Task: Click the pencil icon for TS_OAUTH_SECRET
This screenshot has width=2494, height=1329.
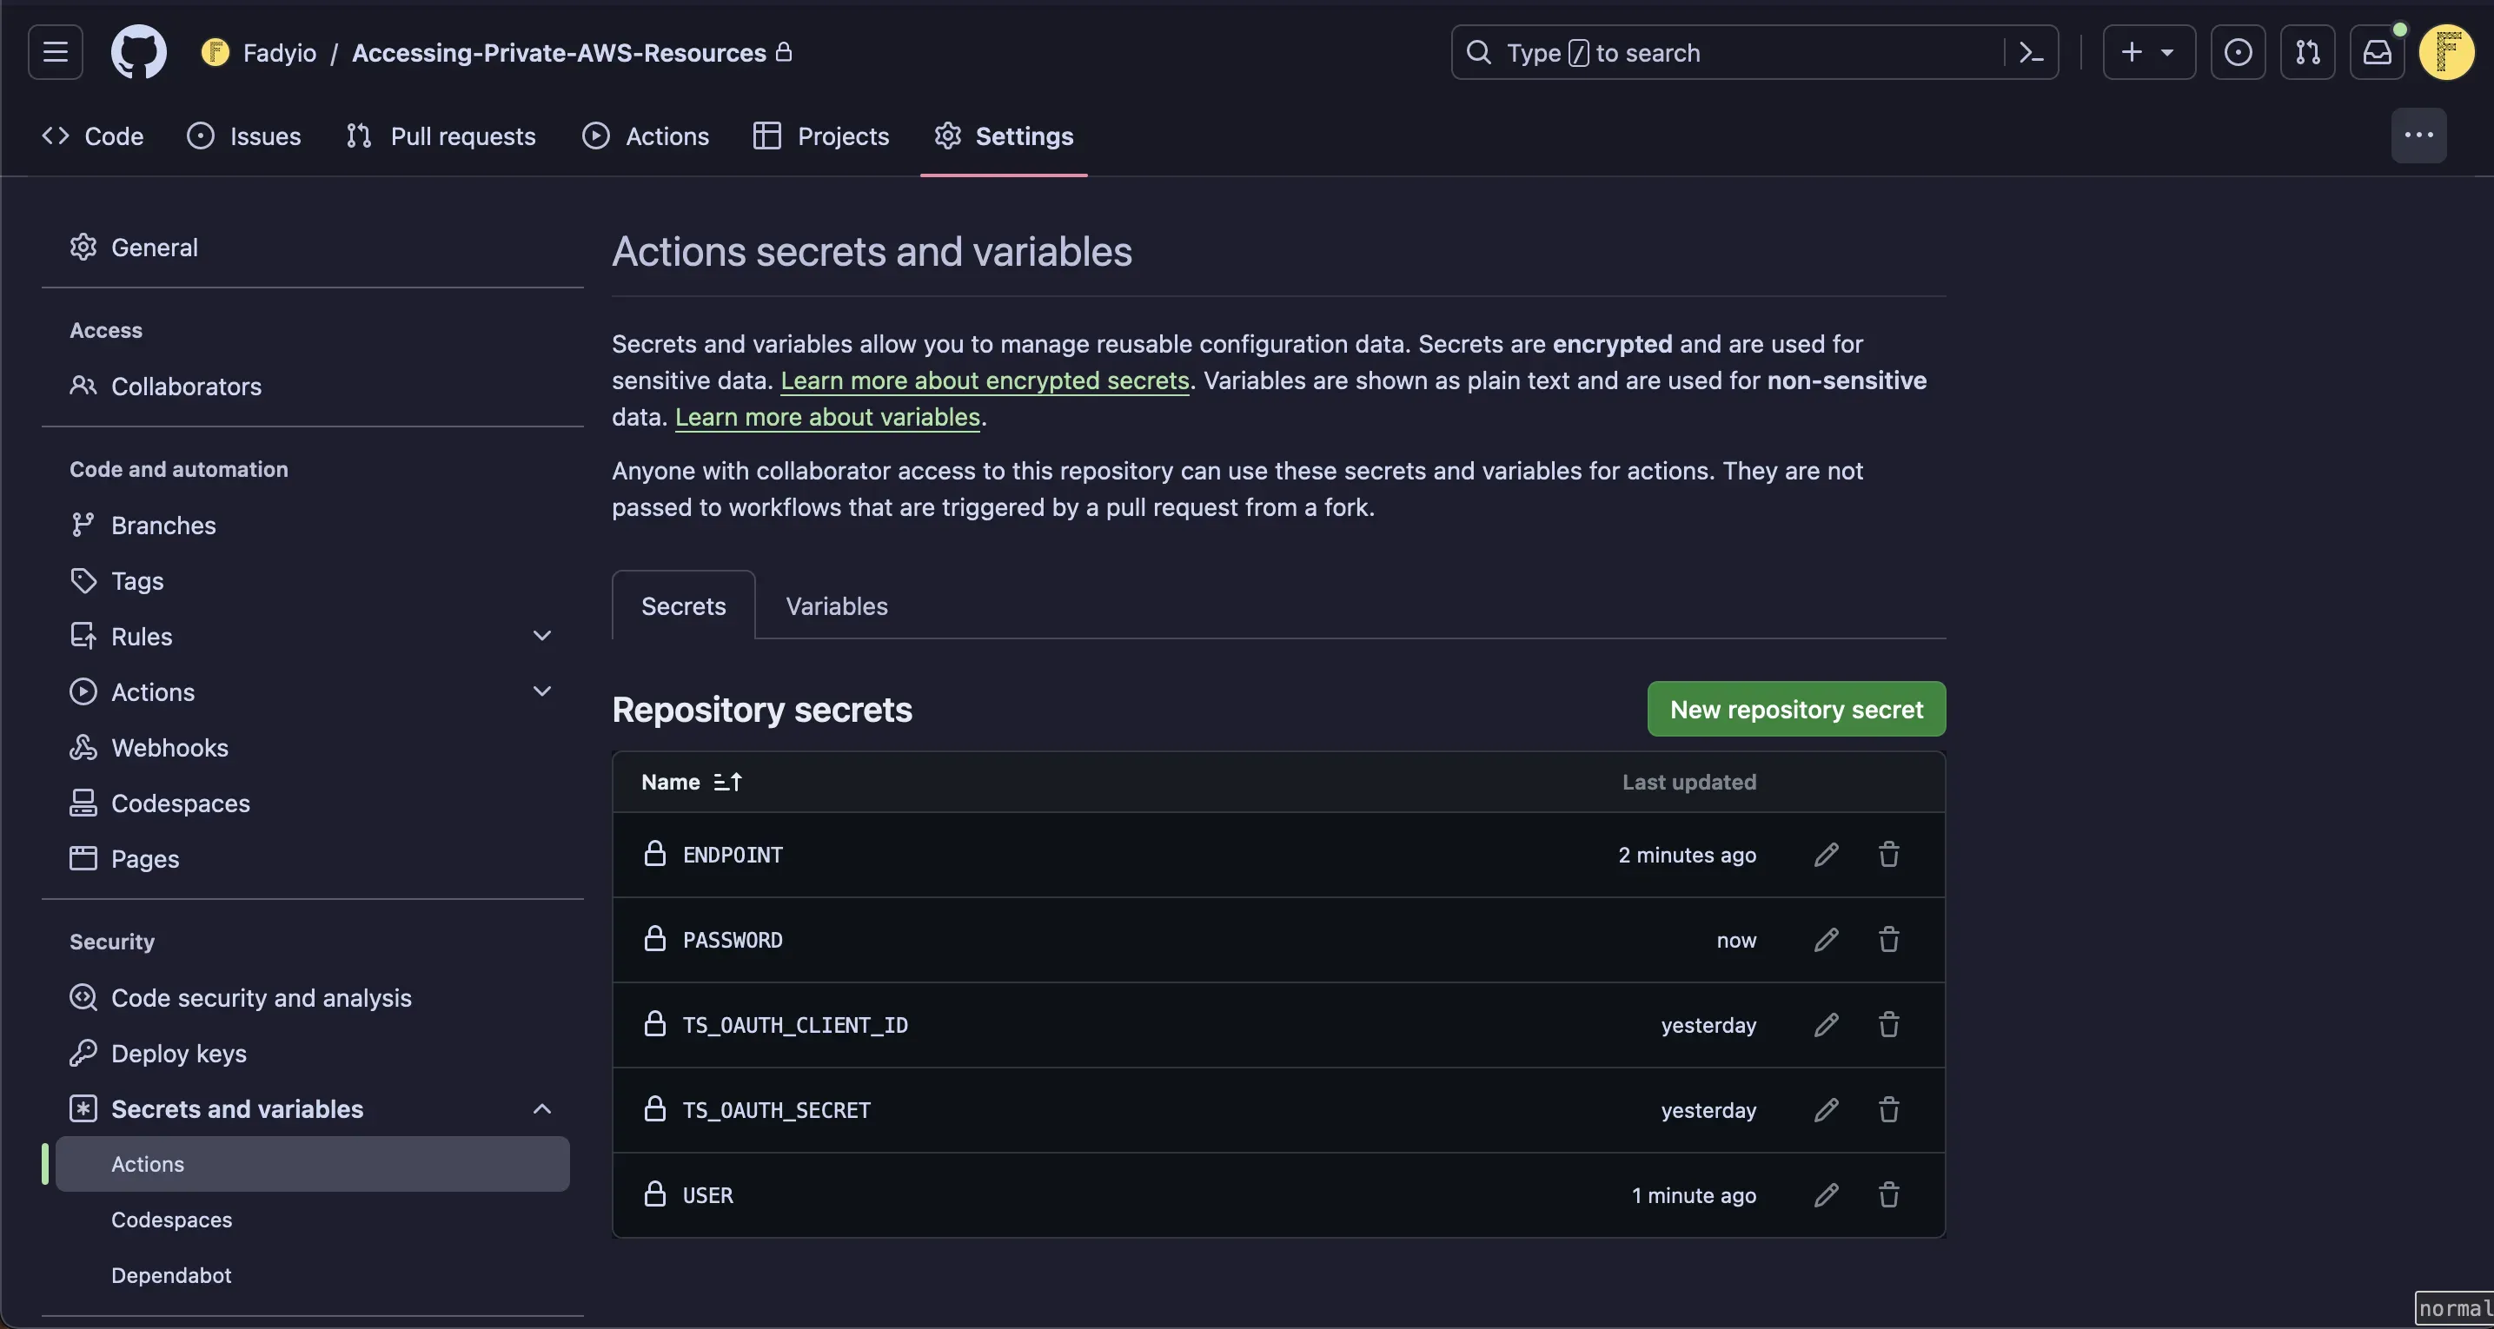Action: coord(1826,1110)
